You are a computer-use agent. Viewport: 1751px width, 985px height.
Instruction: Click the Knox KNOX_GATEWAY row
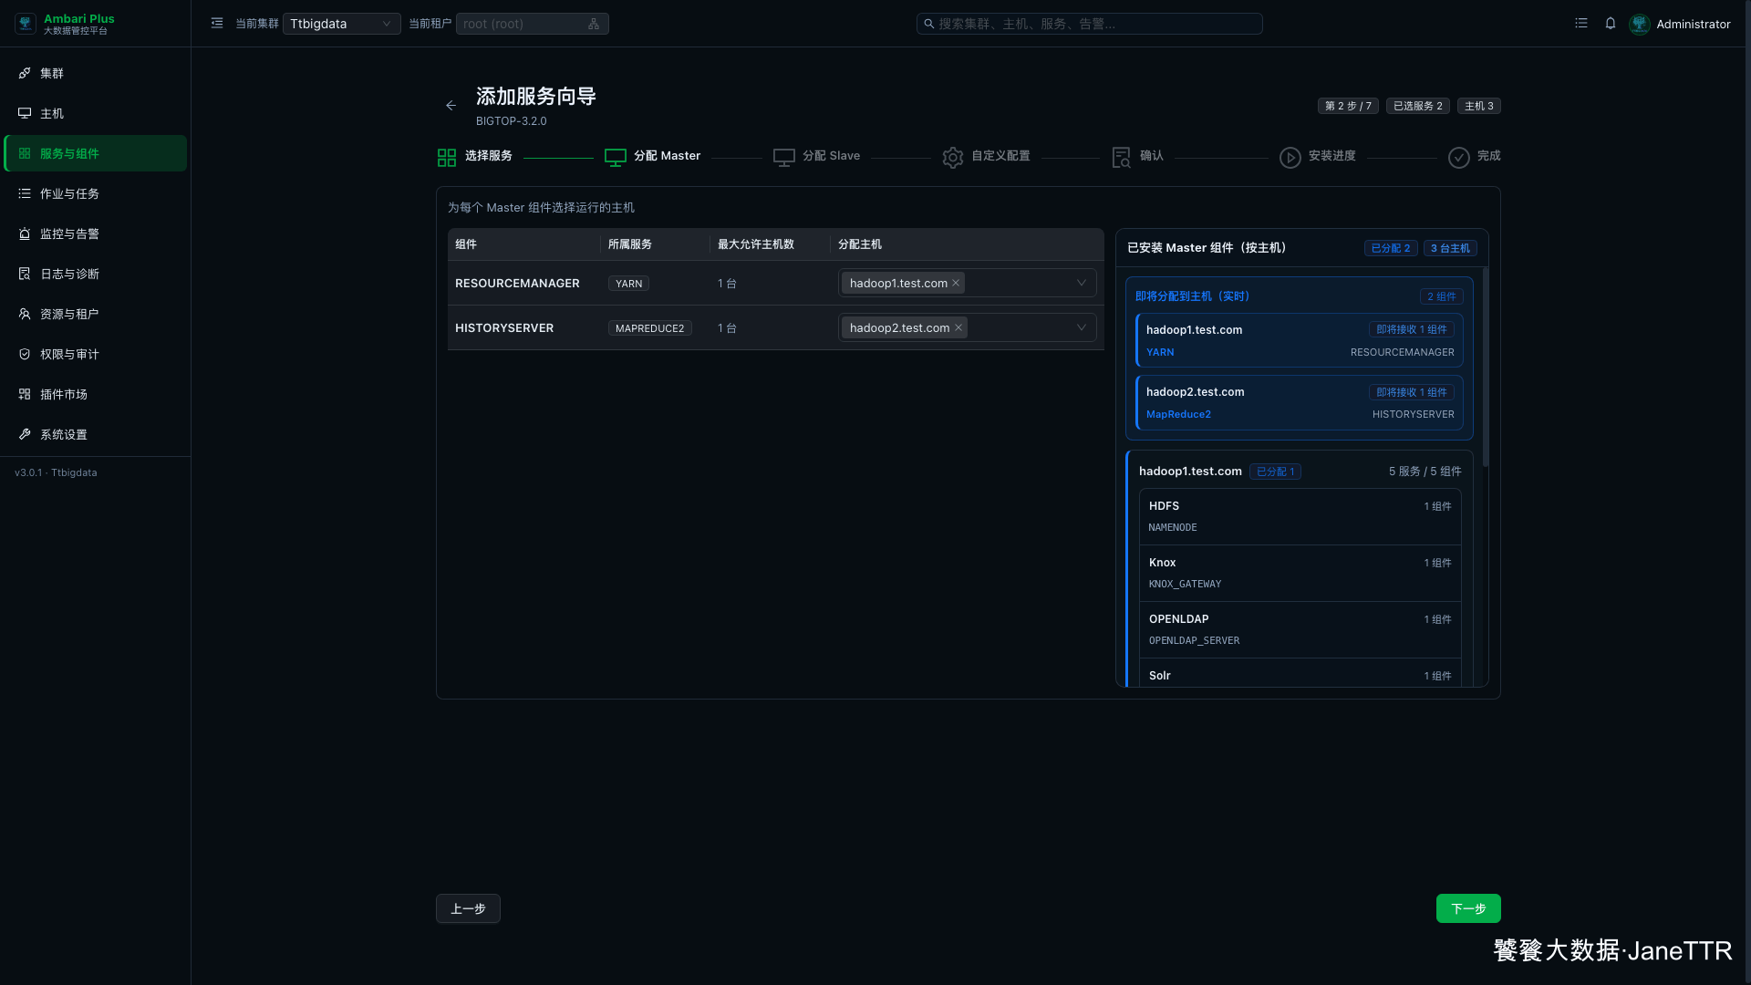tap(1300, 573)
